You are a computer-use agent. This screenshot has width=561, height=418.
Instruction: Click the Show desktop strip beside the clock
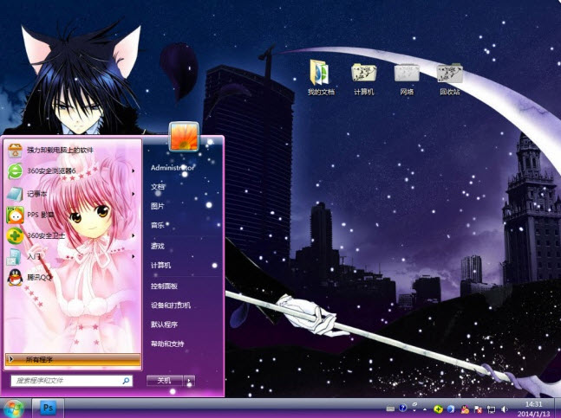(x=557, y=408)
